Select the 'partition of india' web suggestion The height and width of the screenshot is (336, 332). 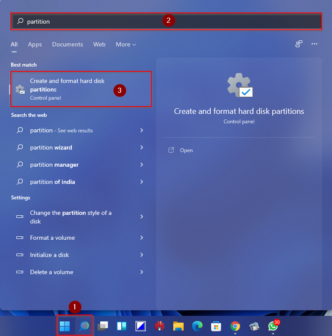pyautogui.click(x=81, y=182)
